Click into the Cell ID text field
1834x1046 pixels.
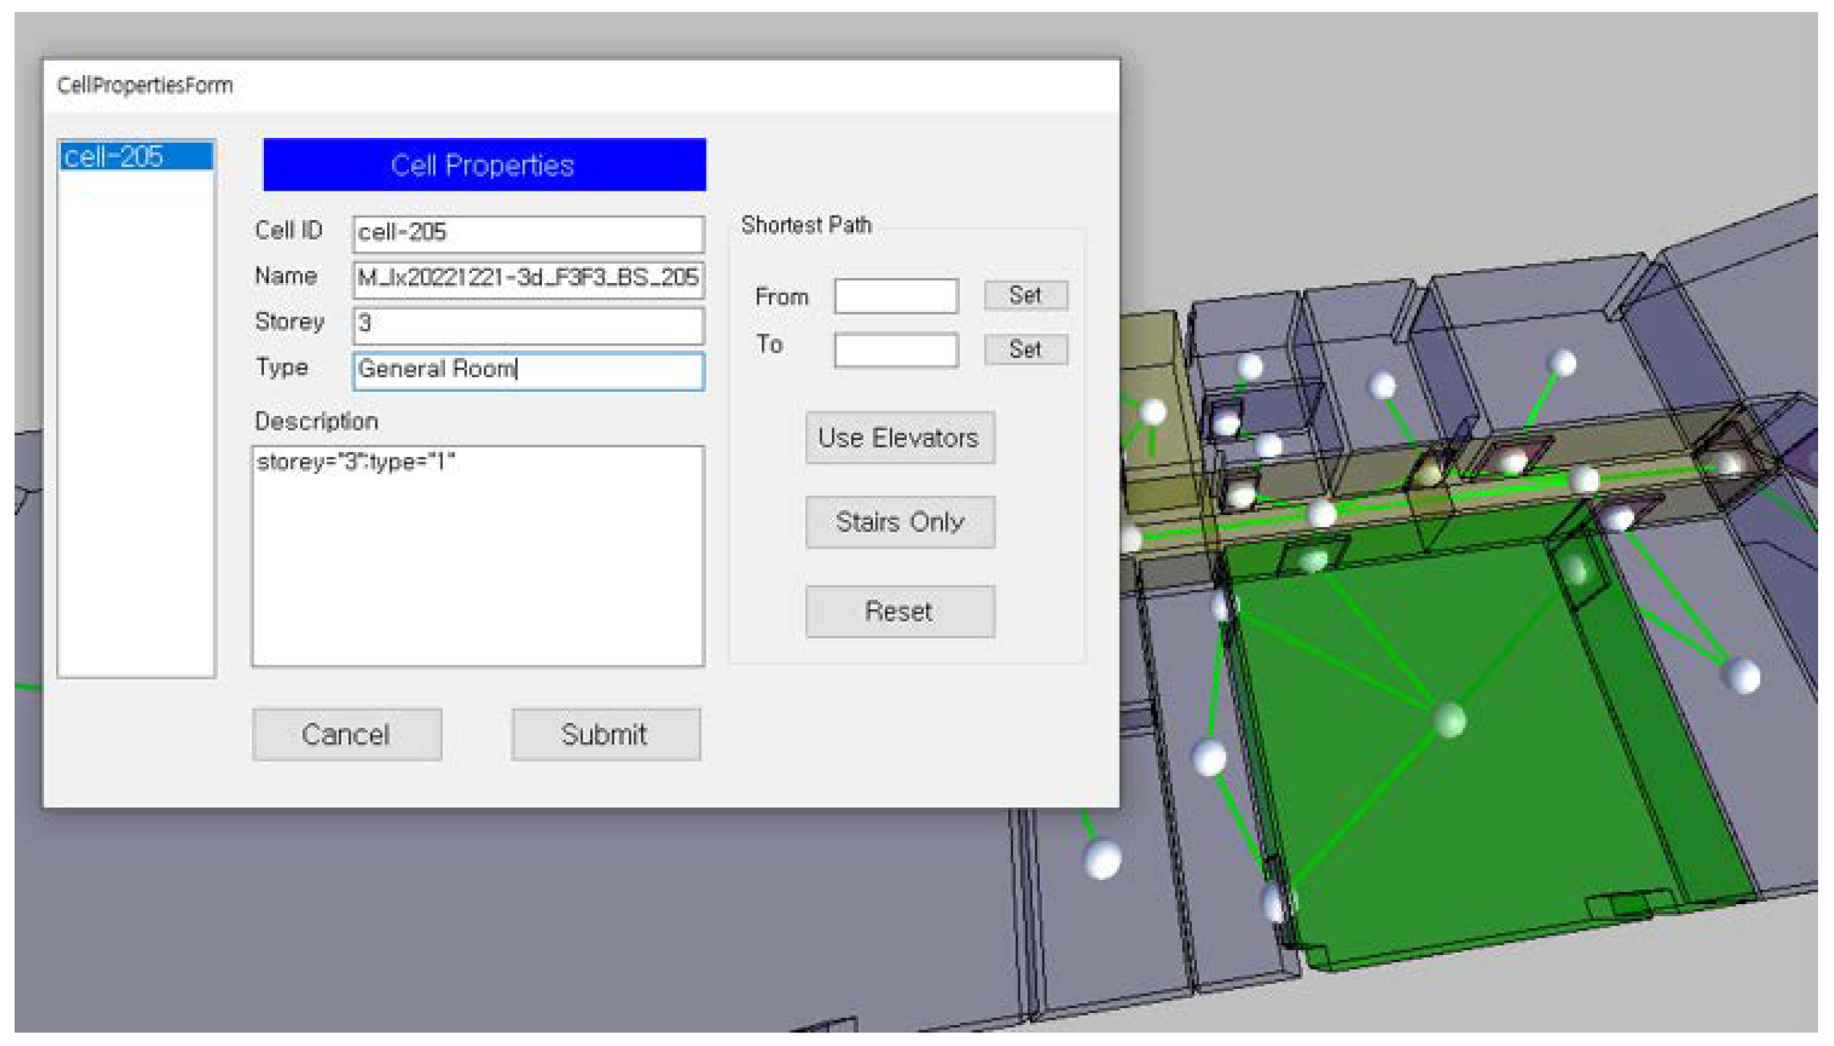pyautogui.click(x=528, y=233)
